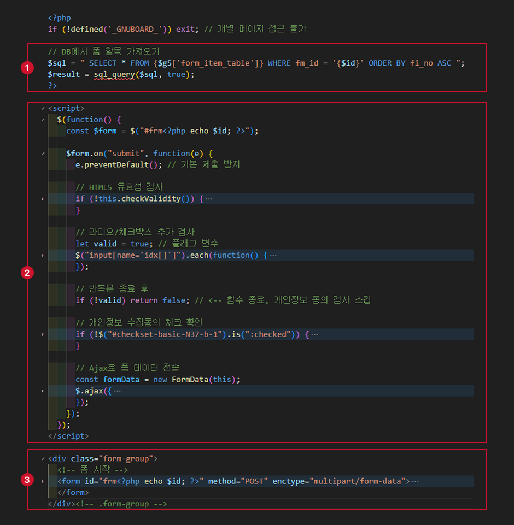Image resolution: width=514 pixels, height=525 pixels.
Task: Click the ellipsis after is(":checked")) {
Action: 314,334
